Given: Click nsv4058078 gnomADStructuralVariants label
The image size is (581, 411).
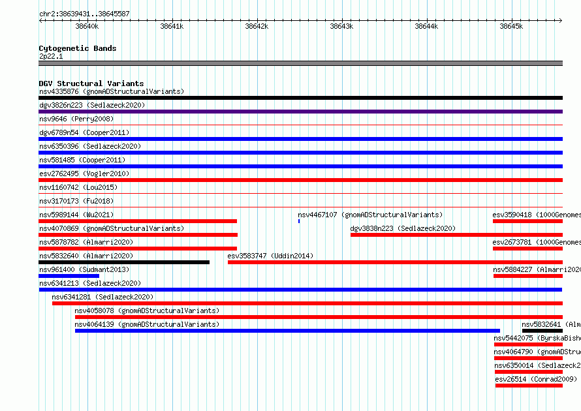Looking at the screenshot, I should pyautogui.click(x=147, y=311).
